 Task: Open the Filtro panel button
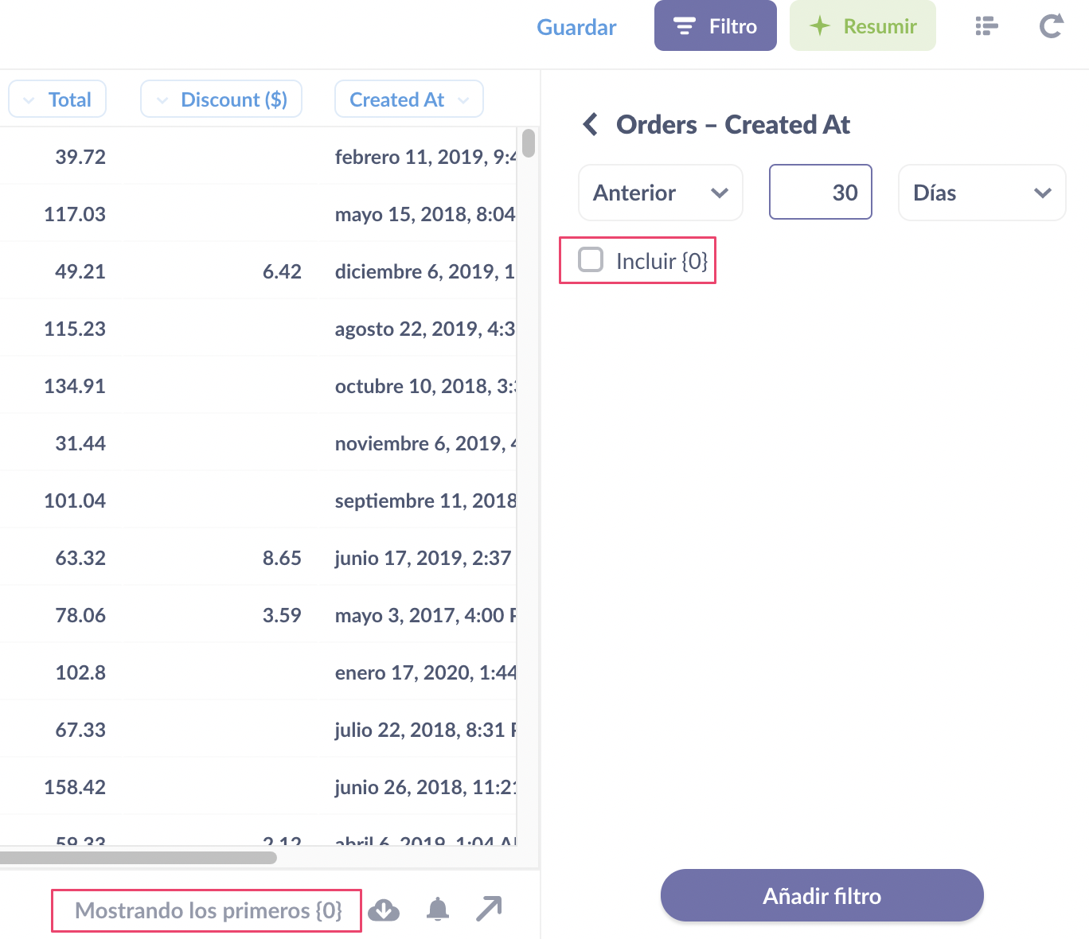[715, 25]
